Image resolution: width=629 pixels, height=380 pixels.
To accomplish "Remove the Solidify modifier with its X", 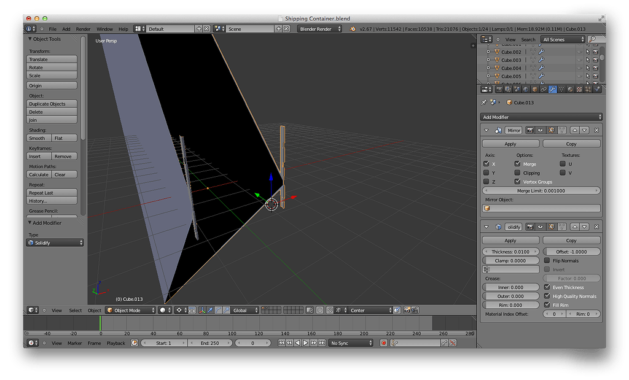I will [x=596, y=227].
